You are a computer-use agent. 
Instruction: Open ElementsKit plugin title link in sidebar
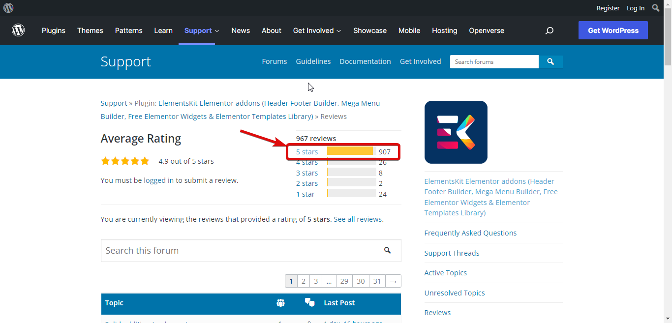(491, 197)
